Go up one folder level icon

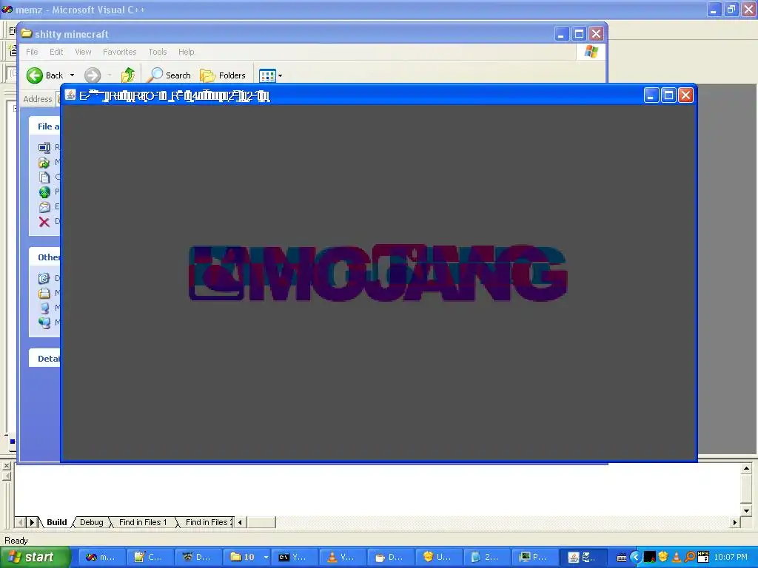(x=128, y=75)
